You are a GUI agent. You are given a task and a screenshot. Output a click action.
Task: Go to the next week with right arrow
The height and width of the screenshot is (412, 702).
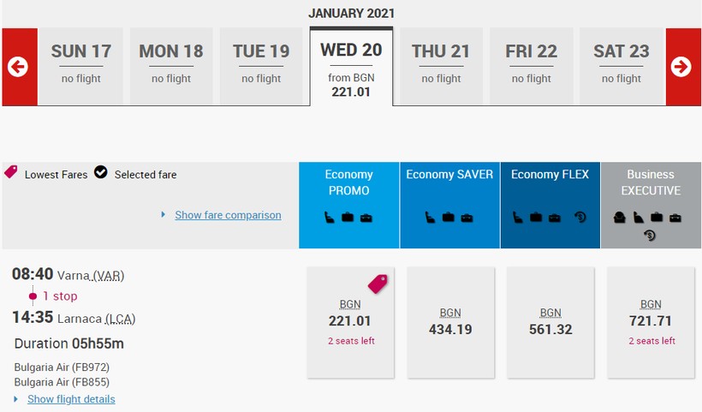click(681, 67)
